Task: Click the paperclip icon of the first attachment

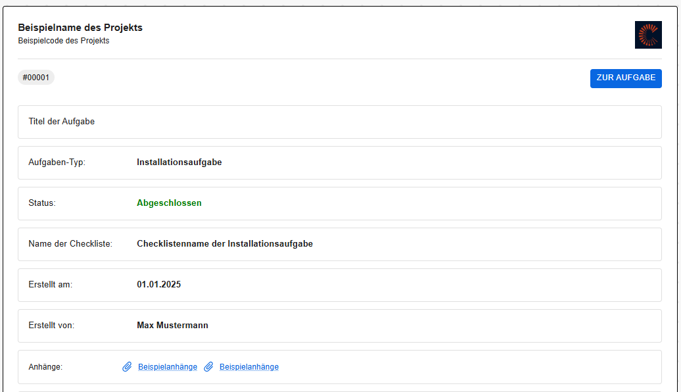Action: [x=127, y=367]
